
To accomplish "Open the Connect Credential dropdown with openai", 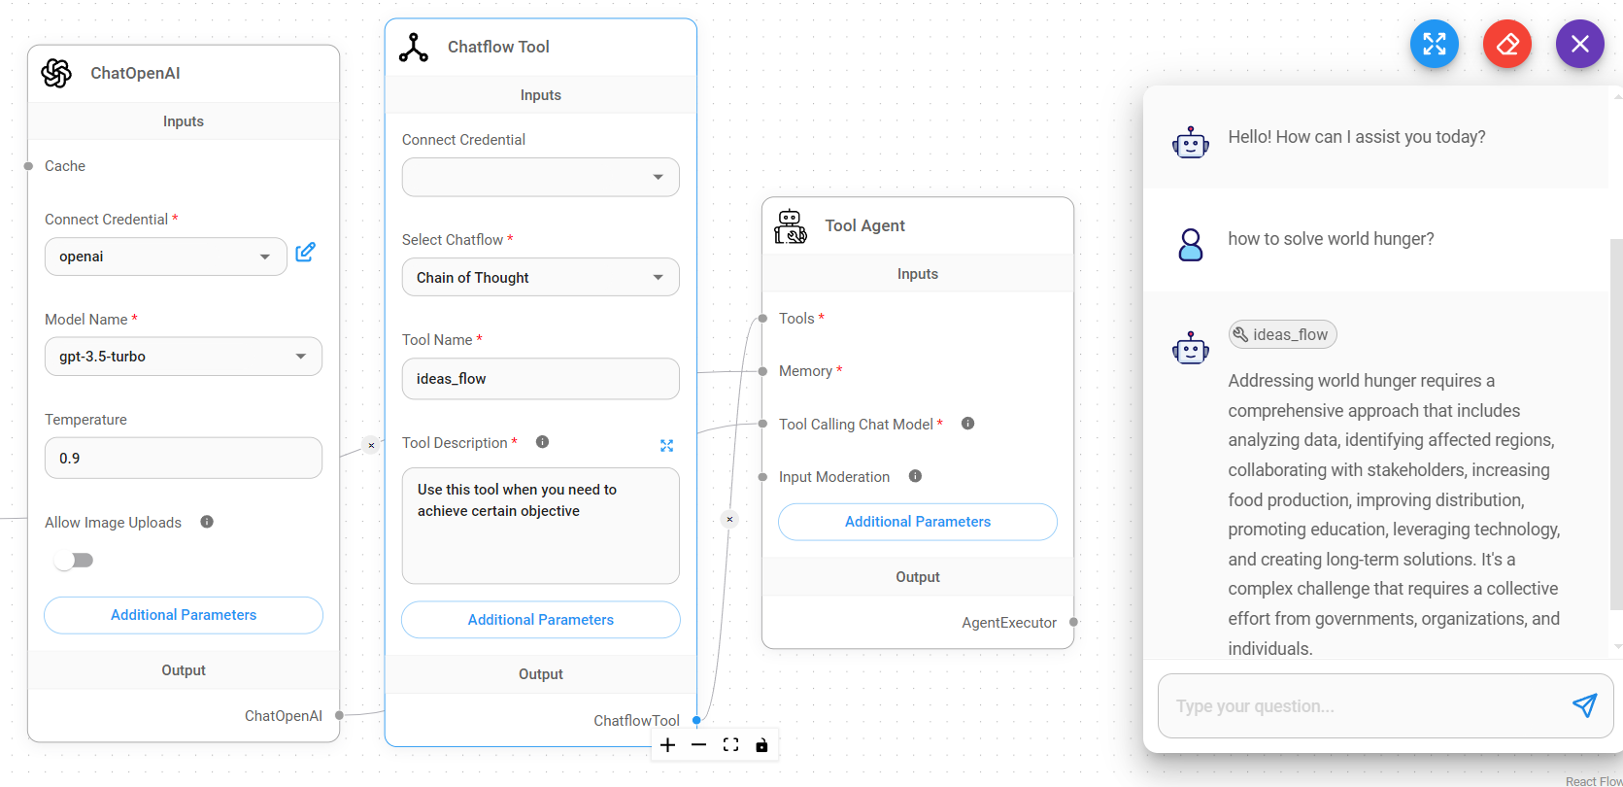I will tap(165, 257).
